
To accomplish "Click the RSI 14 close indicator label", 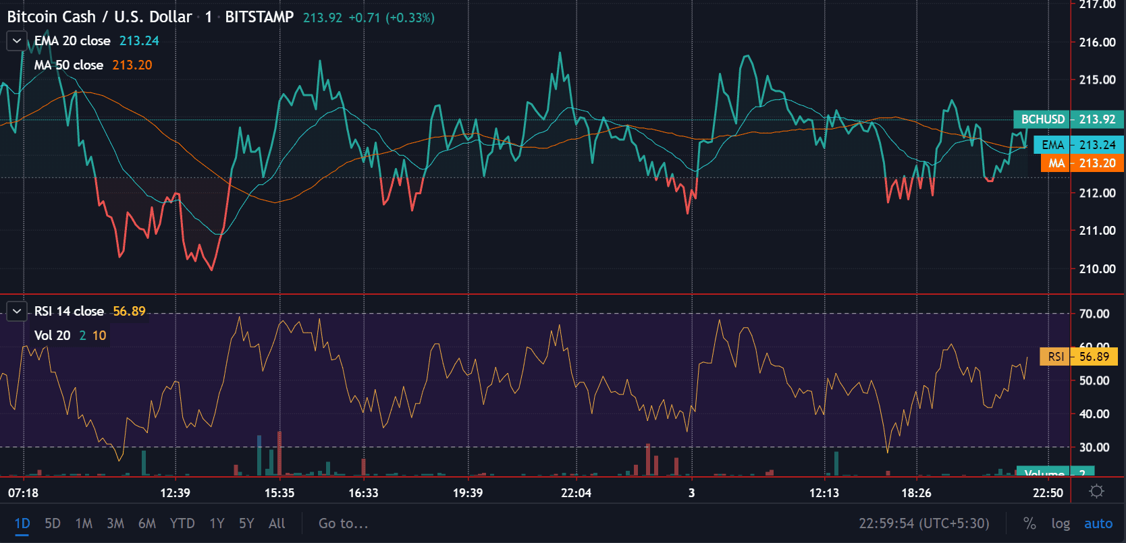I will tap(69, 312).
